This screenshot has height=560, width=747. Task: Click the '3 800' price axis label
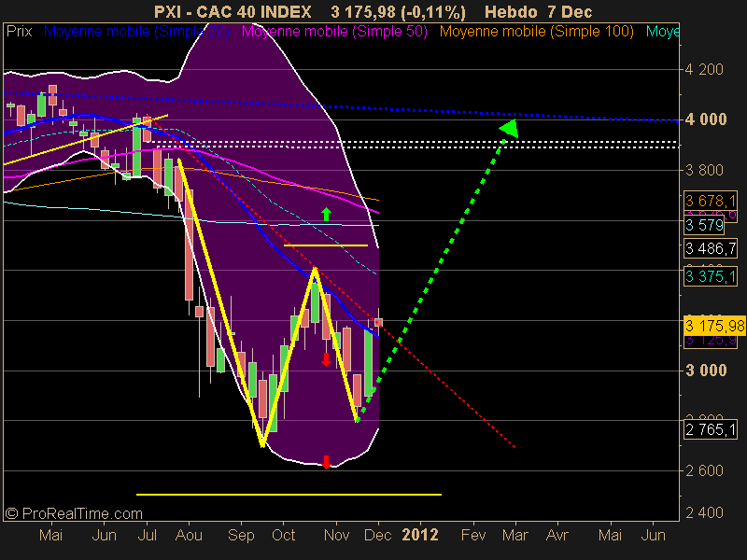[x=704, y=170]
